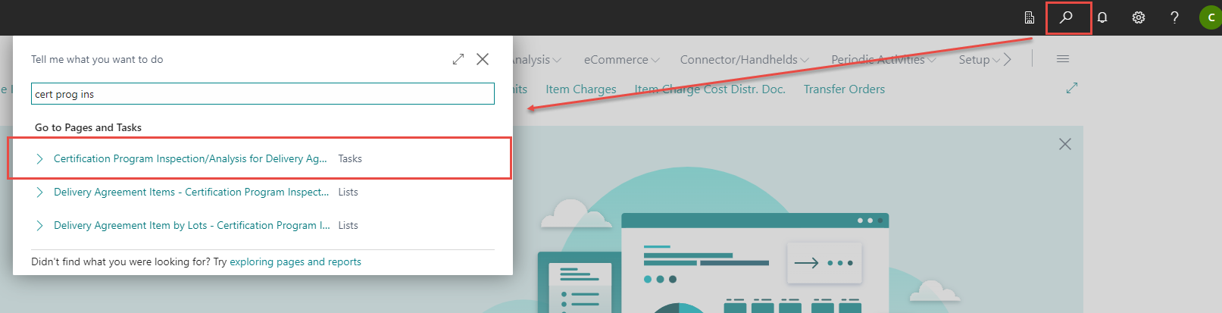Expand the Connector/Handhelds menu

[744, 60]
